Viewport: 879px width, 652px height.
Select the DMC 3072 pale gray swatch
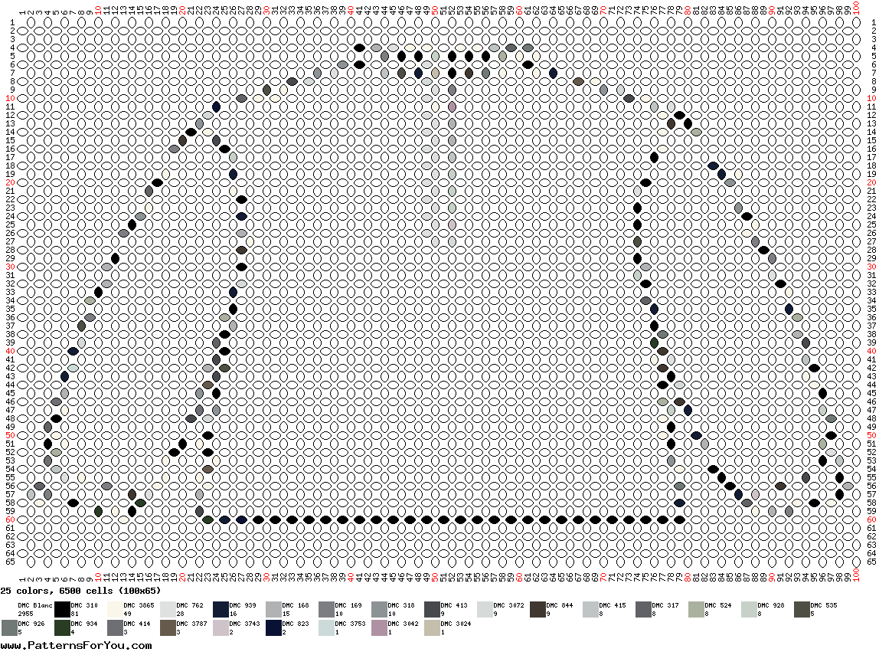point(485,609)
